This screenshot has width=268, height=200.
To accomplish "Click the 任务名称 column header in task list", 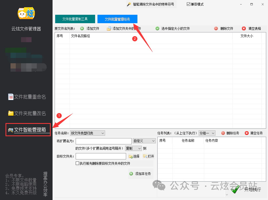I will point(188,141).
